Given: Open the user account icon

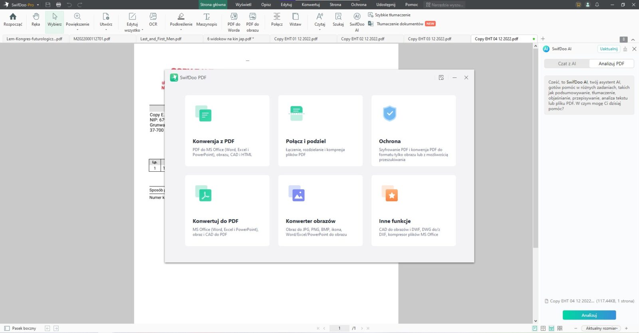Looking at the screenshot, I should click(587, 5).
